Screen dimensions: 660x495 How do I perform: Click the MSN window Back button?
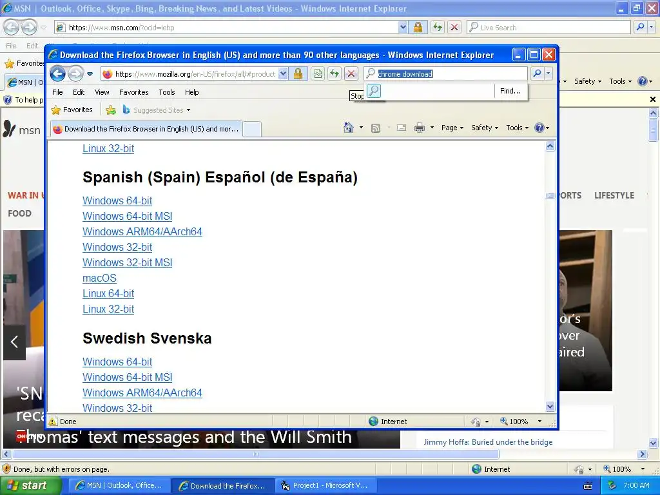click(11, 27)
